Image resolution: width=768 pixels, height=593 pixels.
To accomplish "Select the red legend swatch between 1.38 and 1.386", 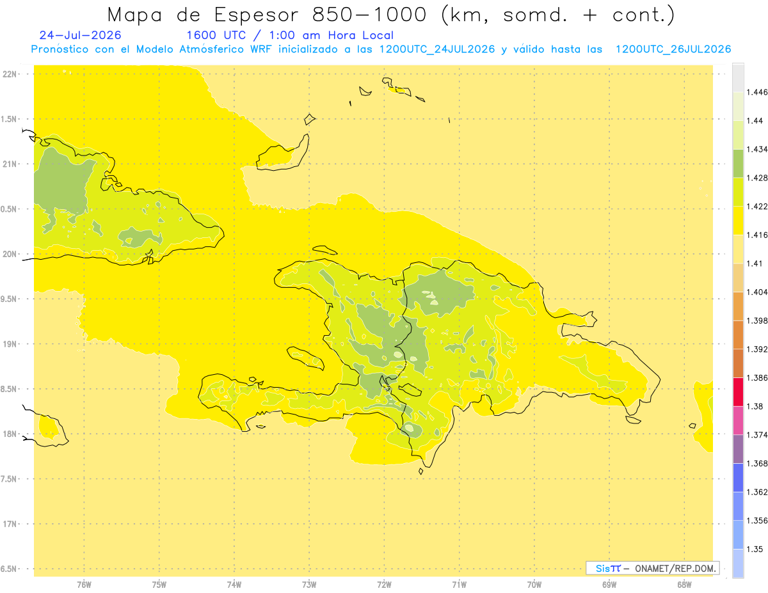I will (x=738, y=392).
